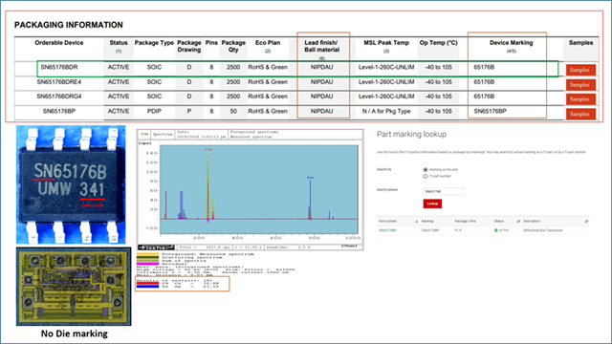Click the sort icon next to the Status column
The height and width of the screenshot is (344, 612).
(518, 222)
